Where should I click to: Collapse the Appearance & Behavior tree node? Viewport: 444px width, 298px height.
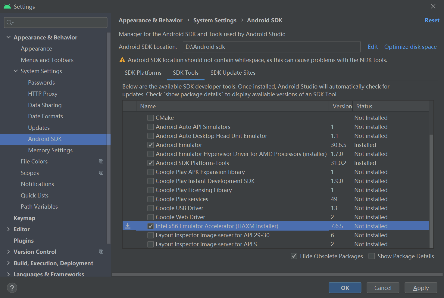coord(8,37)
